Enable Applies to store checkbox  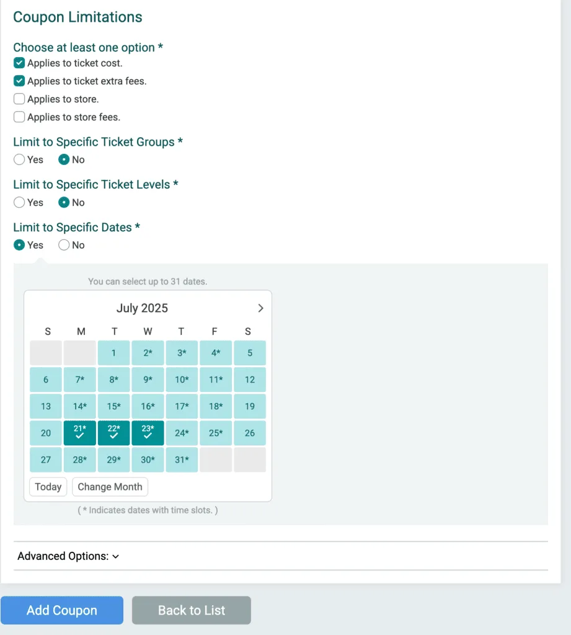pyautogui.click(x=19, y=99)
